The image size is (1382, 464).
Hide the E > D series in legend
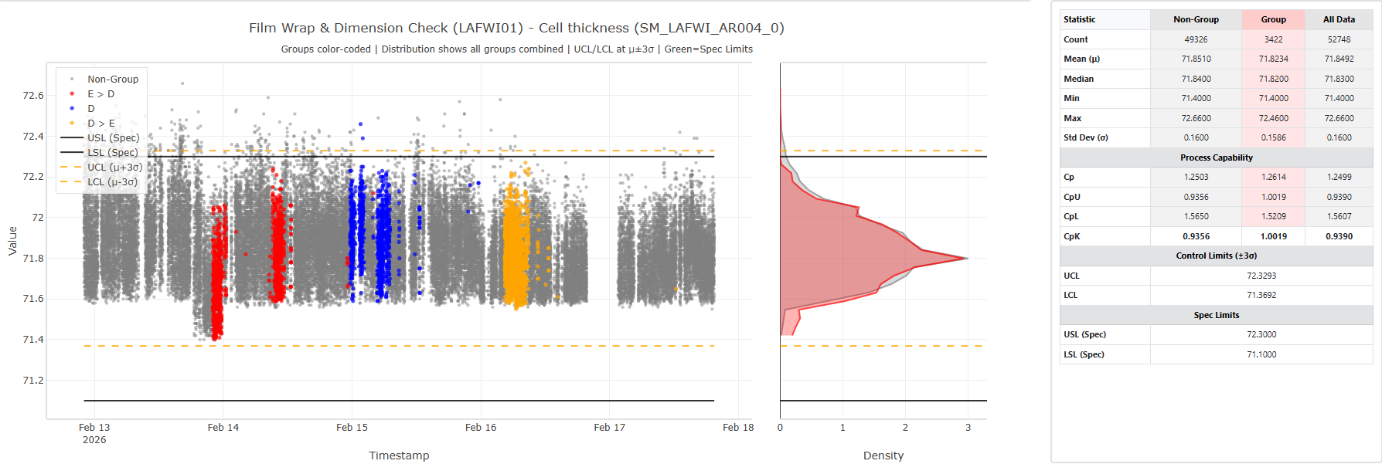100,93
